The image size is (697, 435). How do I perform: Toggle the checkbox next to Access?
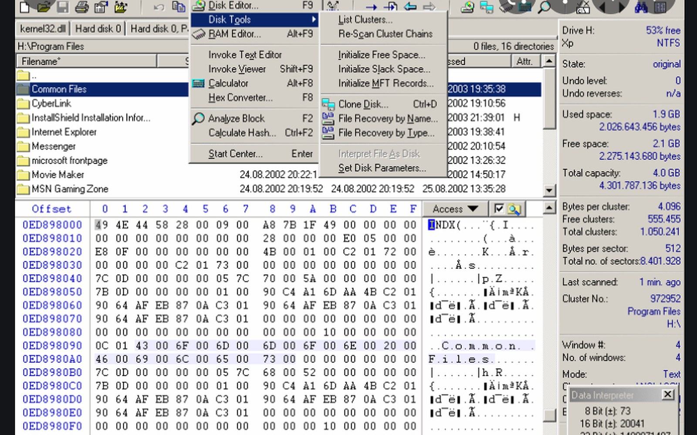499,209
